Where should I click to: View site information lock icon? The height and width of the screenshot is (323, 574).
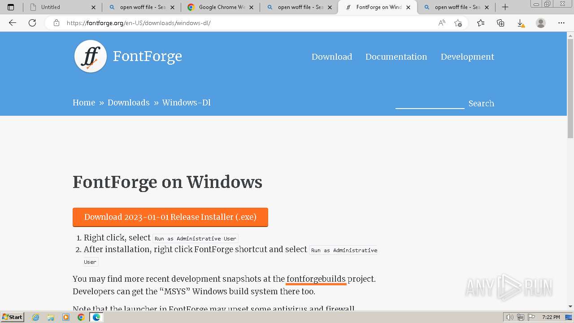click(57, 23)
